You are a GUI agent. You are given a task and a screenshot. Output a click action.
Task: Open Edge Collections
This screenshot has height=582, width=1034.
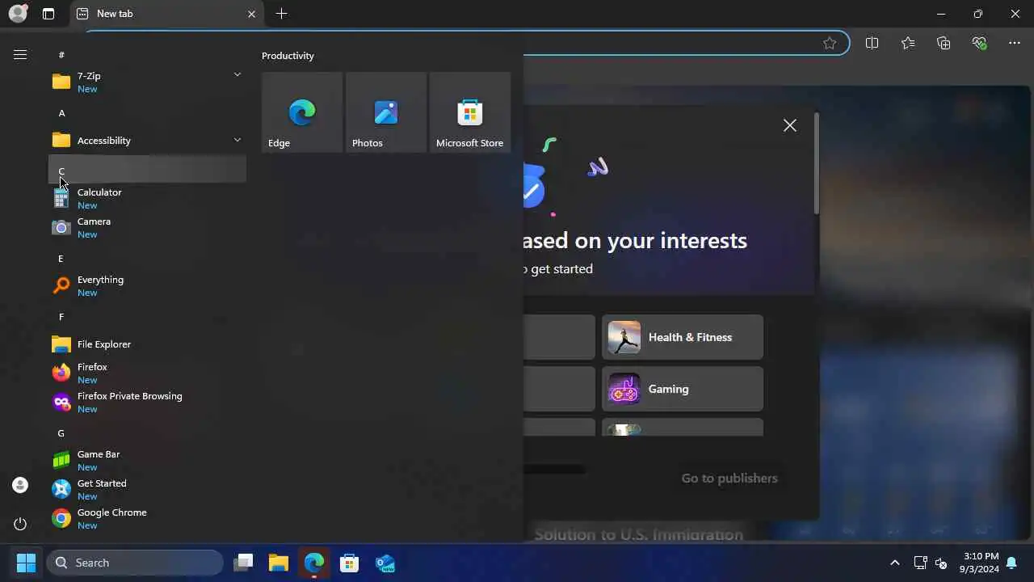pos(944,43)
